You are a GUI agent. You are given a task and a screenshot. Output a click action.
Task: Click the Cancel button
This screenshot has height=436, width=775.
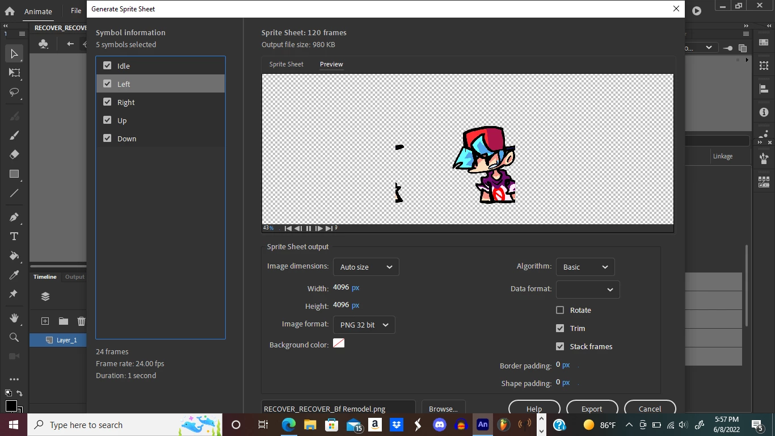(x=650, y=409)
